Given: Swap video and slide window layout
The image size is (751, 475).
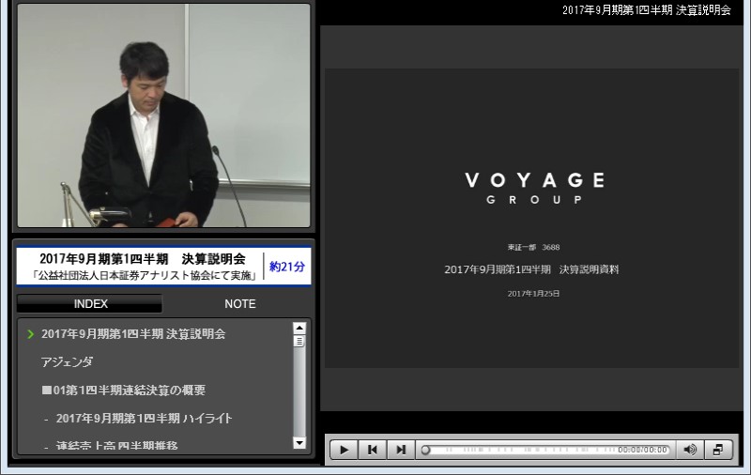Looking at the screenshot, I should coord(718,450).
